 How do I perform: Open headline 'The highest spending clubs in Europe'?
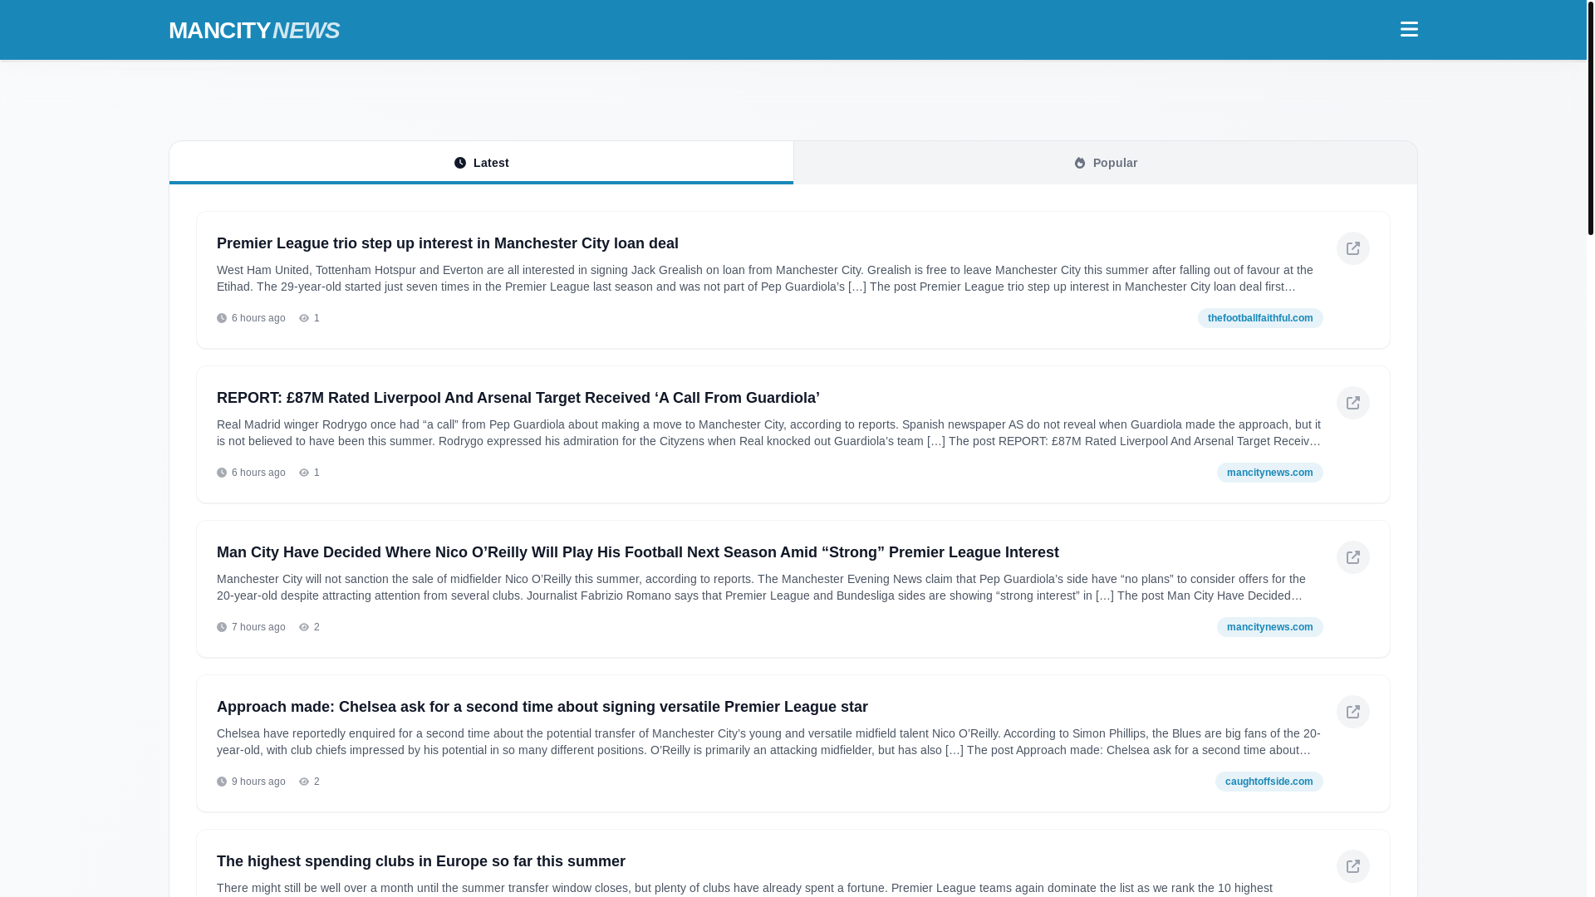tap(420, 861)
